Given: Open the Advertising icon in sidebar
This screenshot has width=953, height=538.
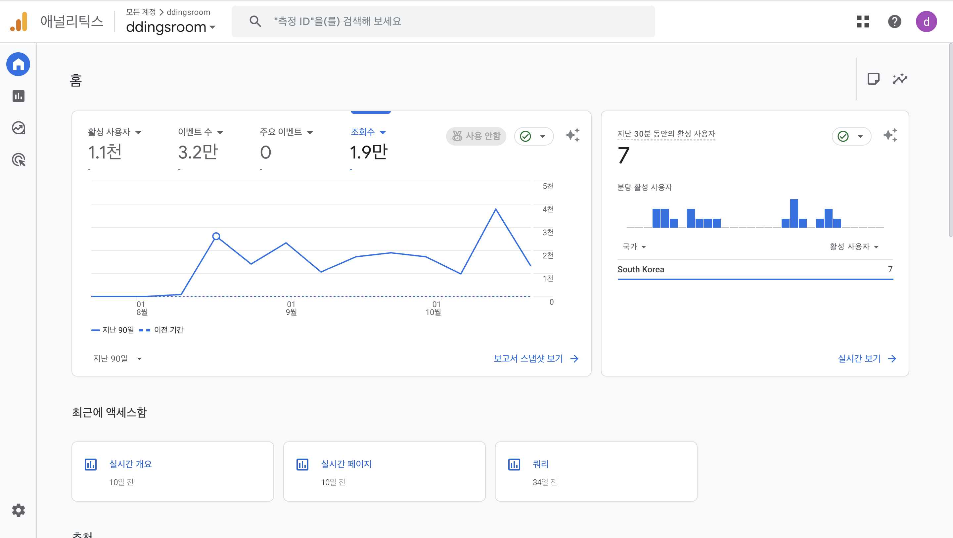Looking at the screenshot, I should pyautogui.click(x=18, y=160).
